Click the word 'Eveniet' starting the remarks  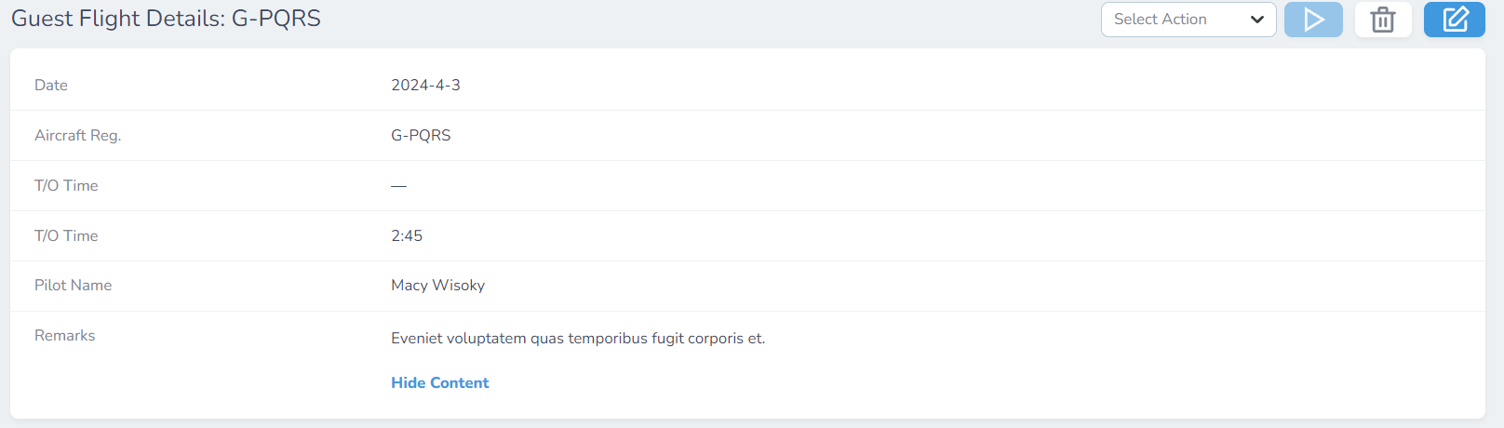pos(417,338)
